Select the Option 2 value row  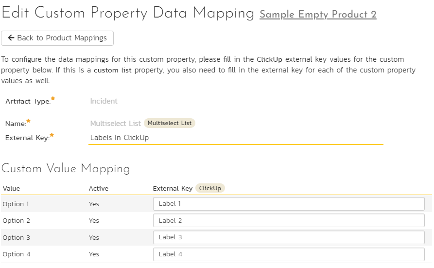(216, 221)
